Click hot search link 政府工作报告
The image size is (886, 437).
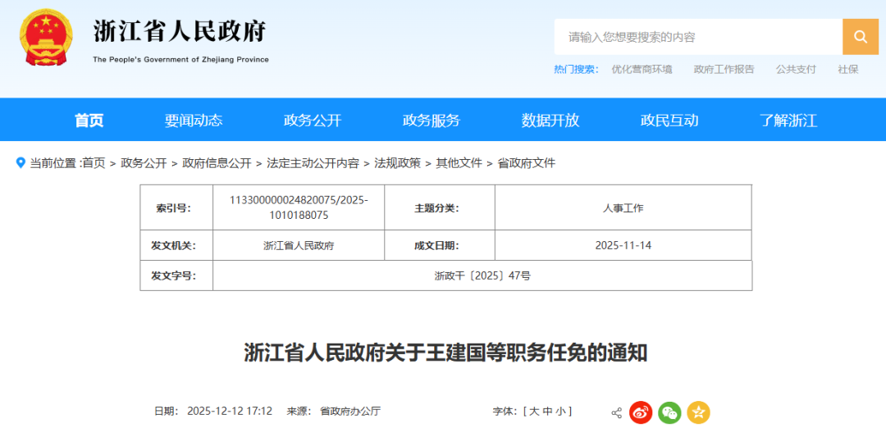click(x=724, y=70)
